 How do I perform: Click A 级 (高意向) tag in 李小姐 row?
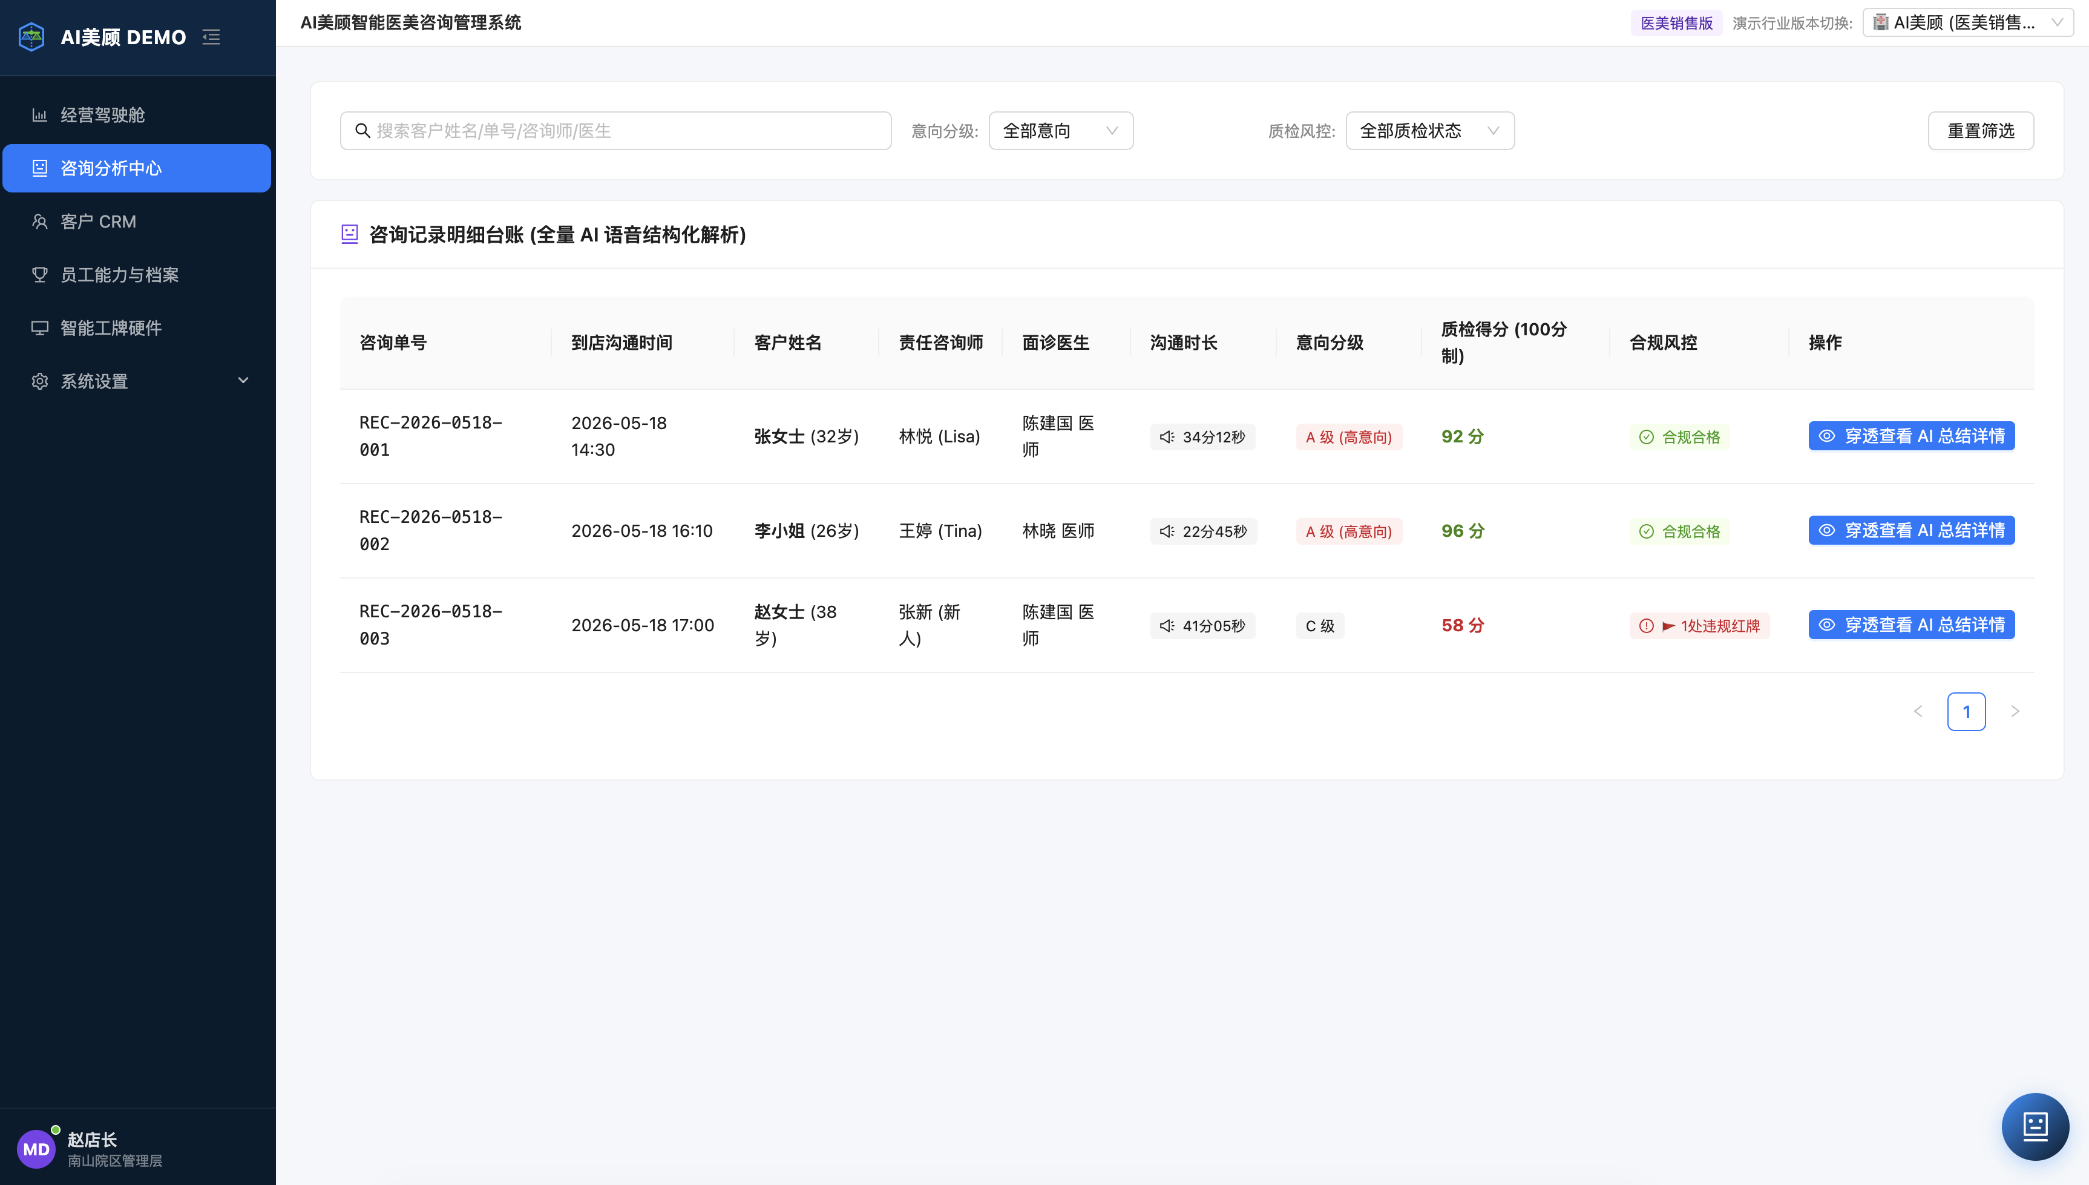1348,531
